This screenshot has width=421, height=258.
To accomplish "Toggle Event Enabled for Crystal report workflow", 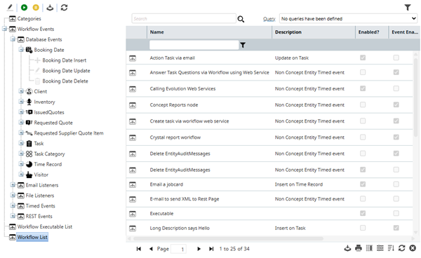I will 396,137.
